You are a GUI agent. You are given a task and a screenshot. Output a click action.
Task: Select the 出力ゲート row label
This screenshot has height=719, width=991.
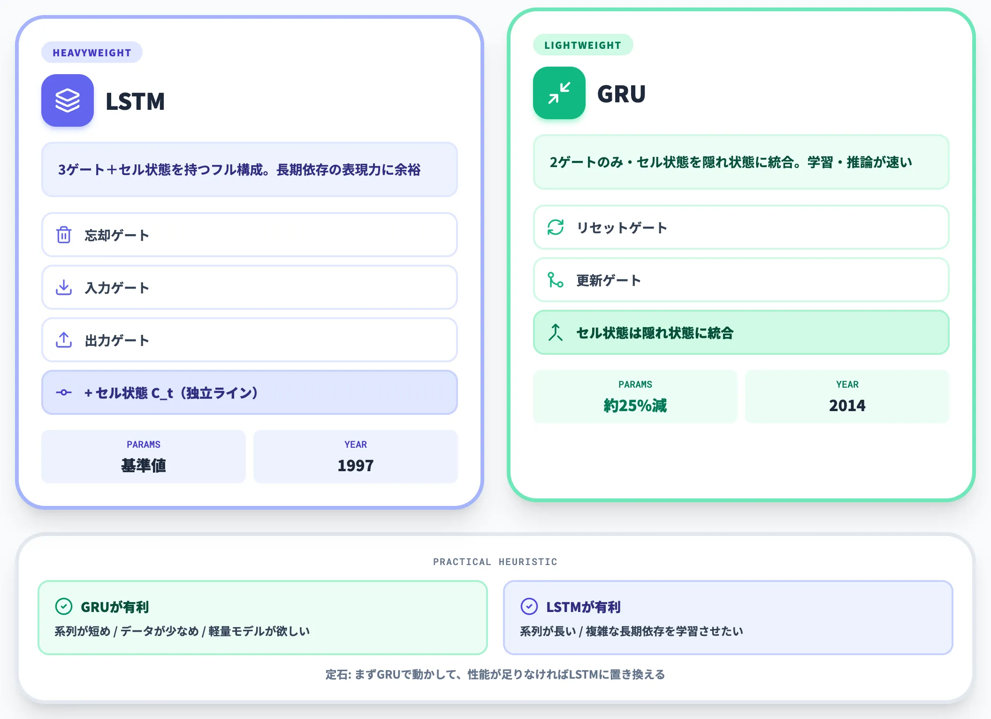tap(117, 340)
